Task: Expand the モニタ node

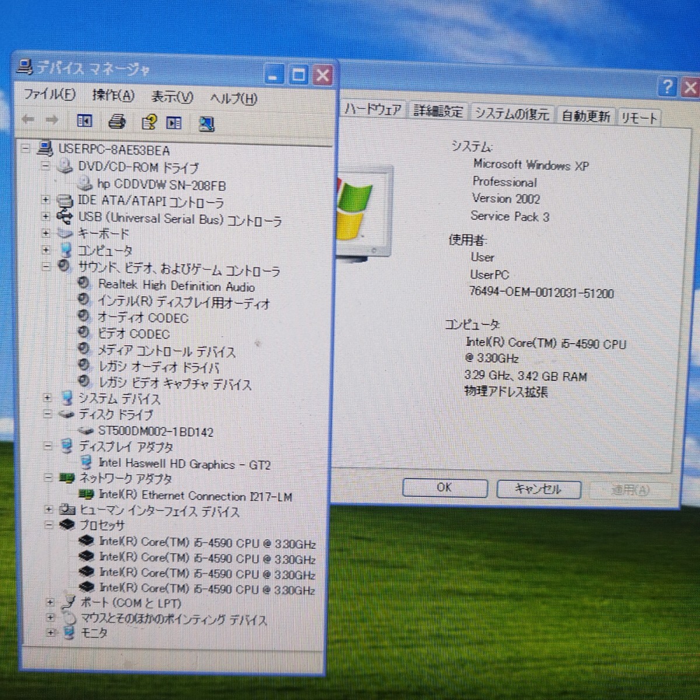Action: pos(51,632)
